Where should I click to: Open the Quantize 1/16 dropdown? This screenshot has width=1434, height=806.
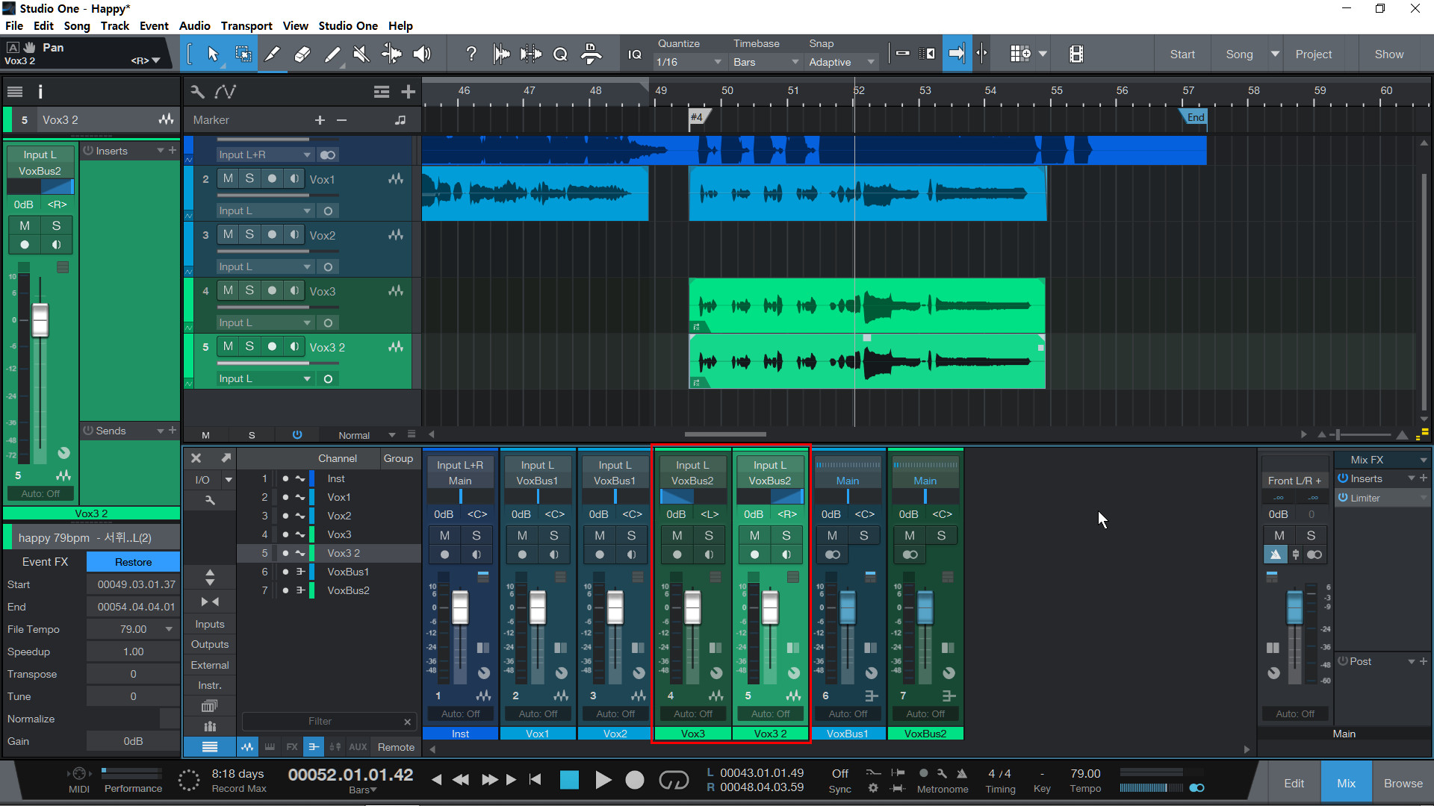point(689,62)
